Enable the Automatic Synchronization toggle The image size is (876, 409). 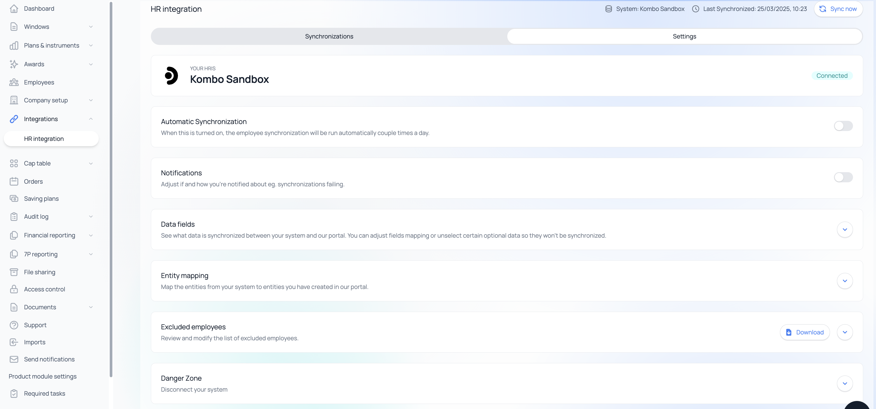(843, 126)
